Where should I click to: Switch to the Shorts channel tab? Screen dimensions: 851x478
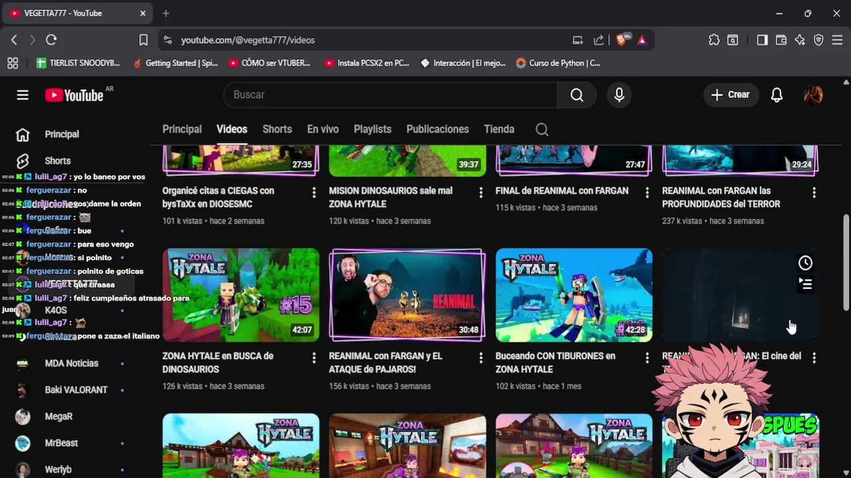coord(277,129)
